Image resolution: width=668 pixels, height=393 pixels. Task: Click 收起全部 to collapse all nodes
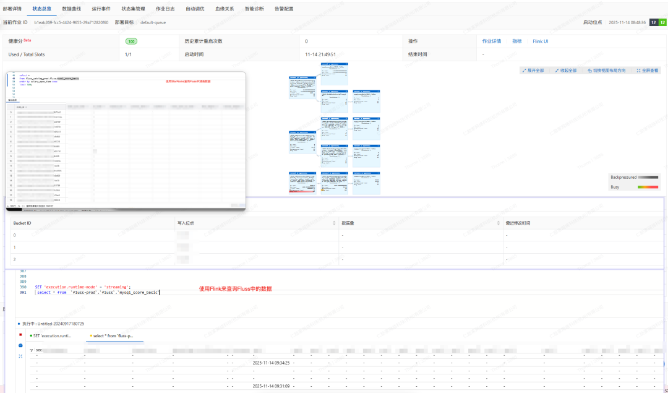[566, 71]
